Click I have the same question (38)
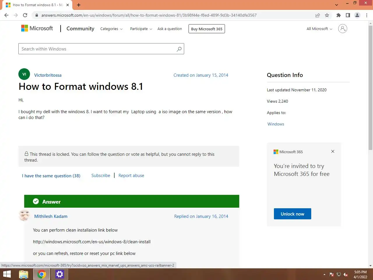373x280 pixels. pos(51,176)
